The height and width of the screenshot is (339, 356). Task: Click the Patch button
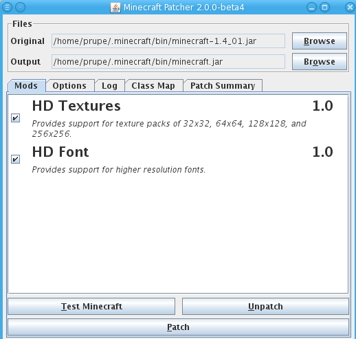tap(178, 327)
